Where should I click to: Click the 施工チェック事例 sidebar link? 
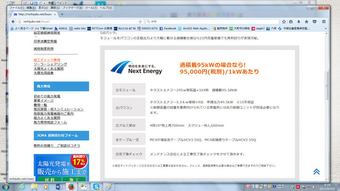pyautogui.click(x=47, y=60)
